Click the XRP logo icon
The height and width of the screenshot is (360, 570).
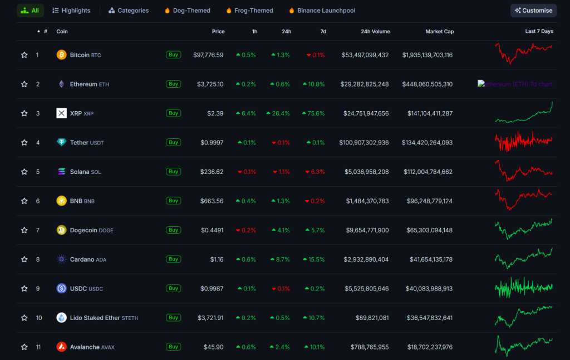tap(61, 113)
